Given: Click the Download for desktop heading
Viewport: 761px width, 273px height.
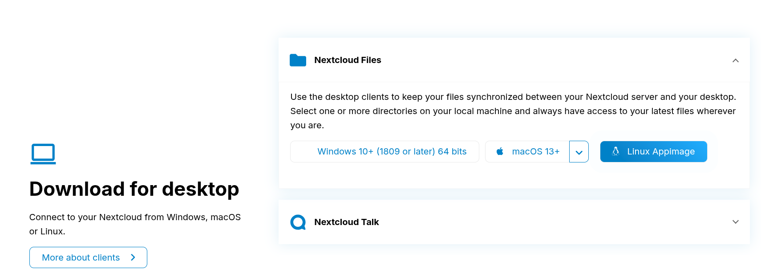Looking at the screenshot, I should (134, 189).
